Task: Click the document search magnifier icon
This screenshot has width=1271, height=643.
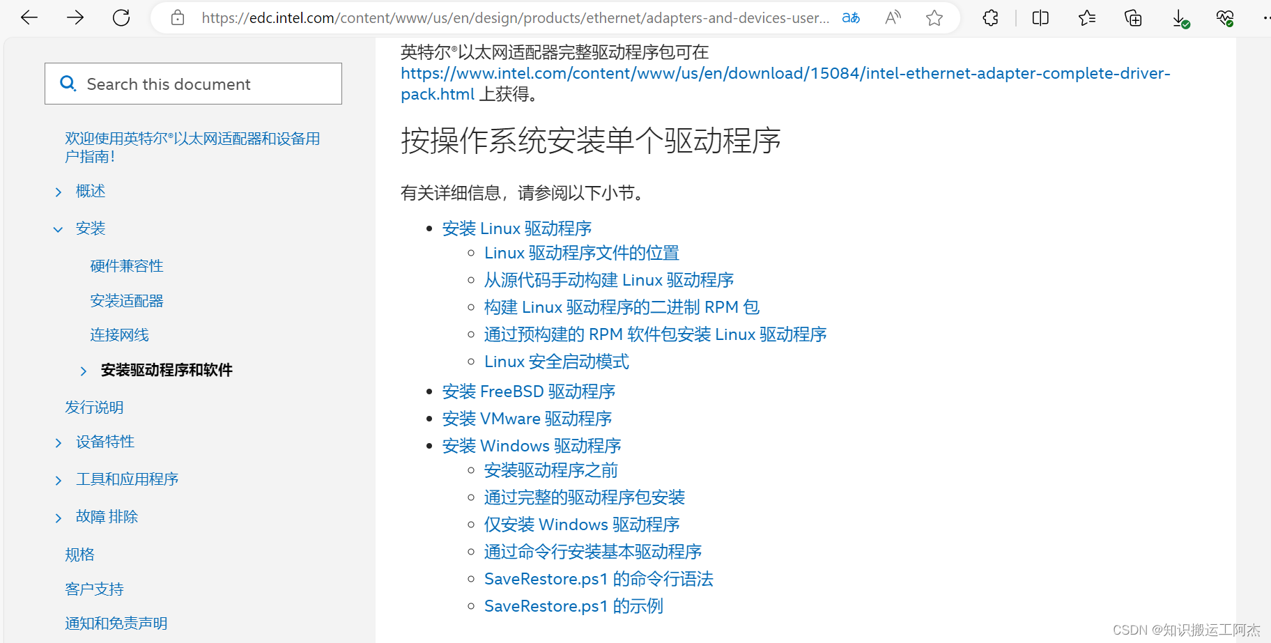Action: pyautogui.click(x=68, y=84)
